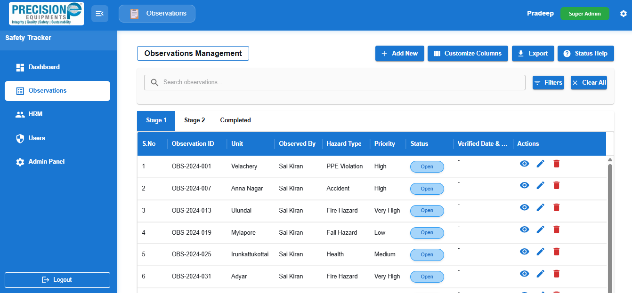Click the settings gear icon beside Super Admin
The image size is (632, 293).
click(x=624, y=14)
